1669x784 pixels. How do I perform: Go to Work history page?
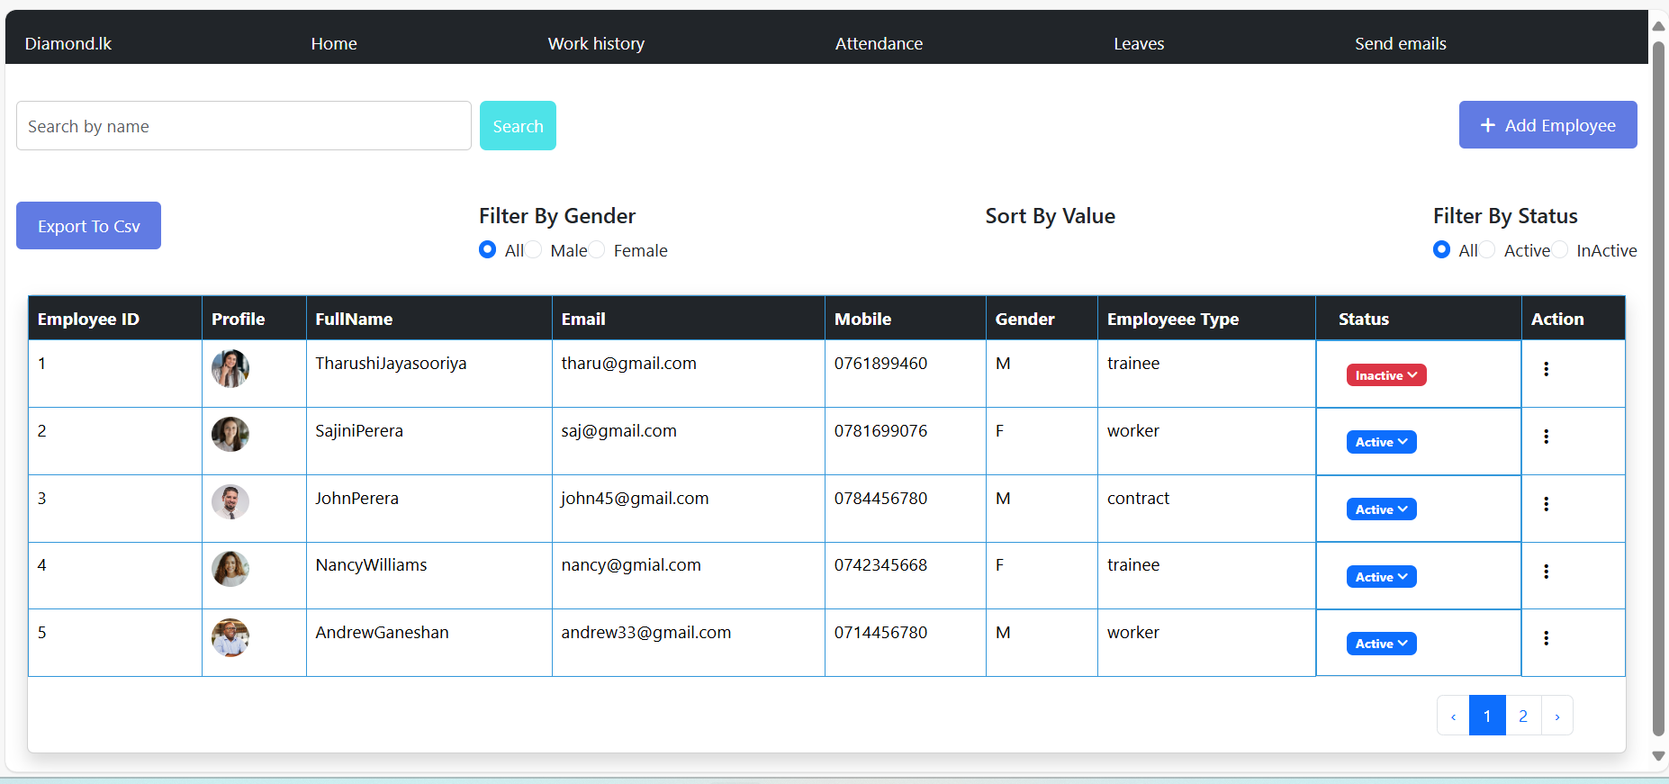pos(596,43)
